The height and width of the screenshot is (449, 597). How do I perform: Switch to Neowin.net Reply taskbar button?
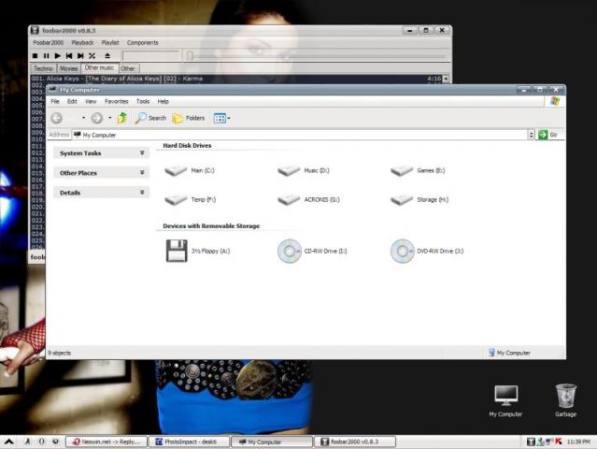[107, 442]
